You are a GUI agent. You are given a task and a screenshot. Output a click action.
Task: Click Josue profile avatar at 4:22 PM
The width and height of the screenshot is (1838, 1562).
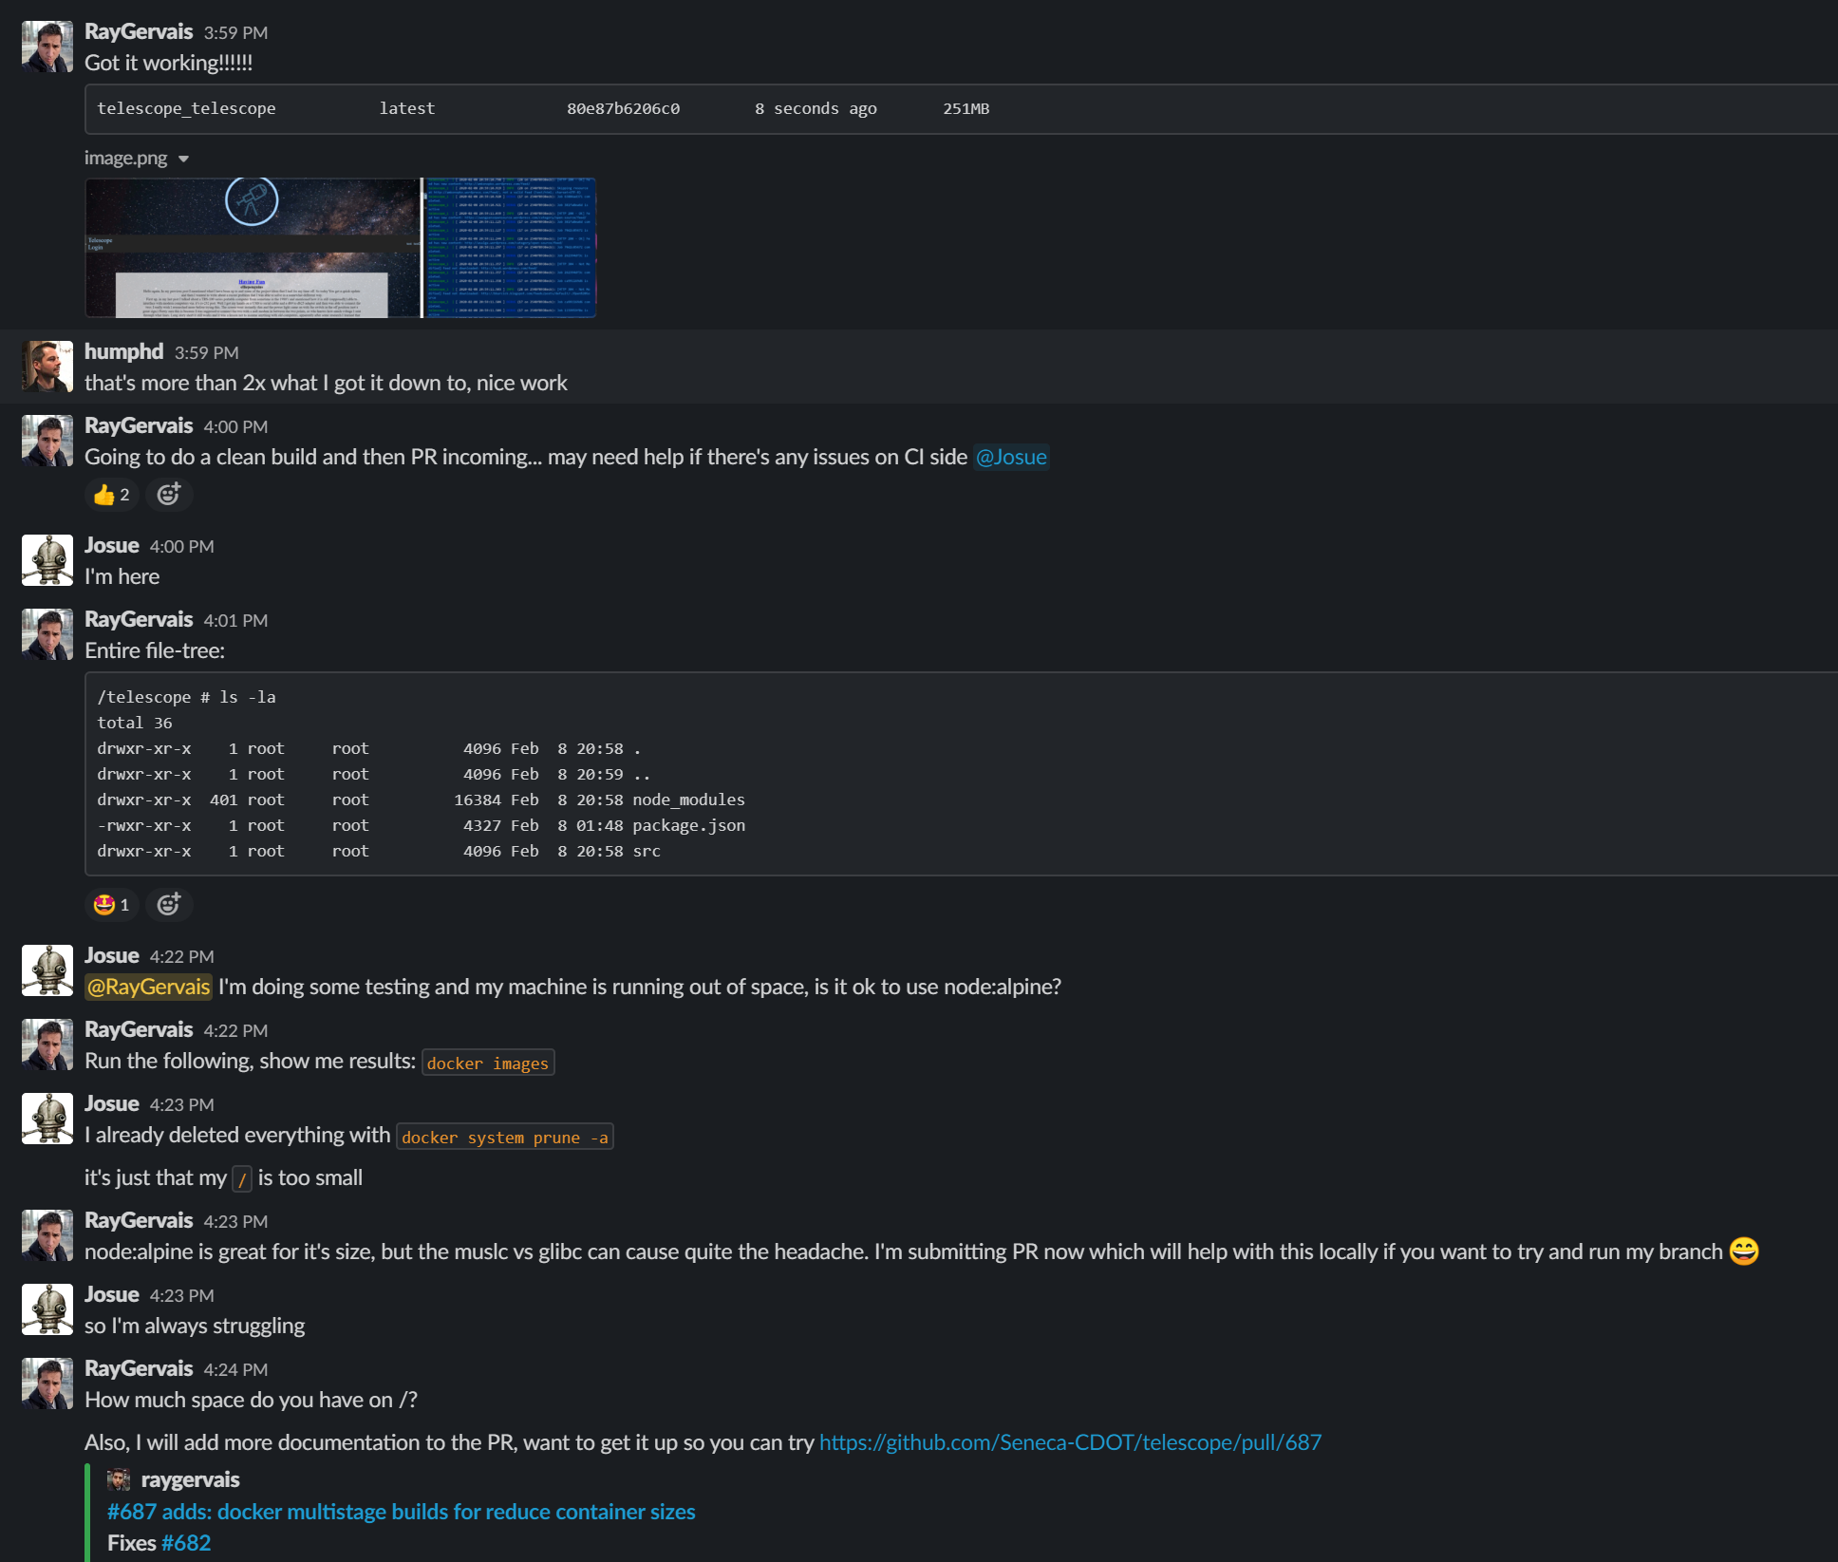(48, 970)
